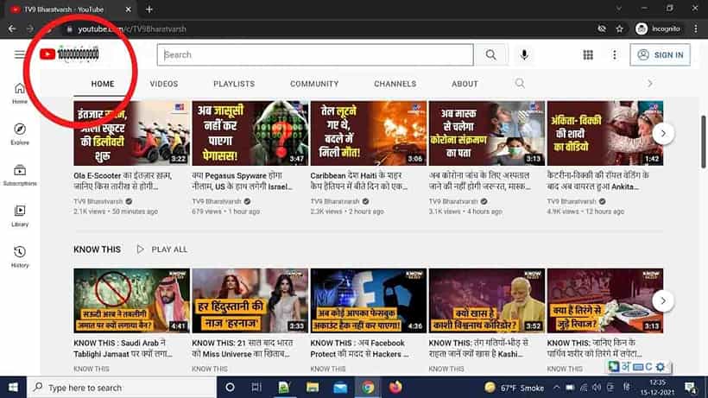This screenshot has width=708, height=398.
Task: Click the SIGN IN button
Action: tap(660, 54)
